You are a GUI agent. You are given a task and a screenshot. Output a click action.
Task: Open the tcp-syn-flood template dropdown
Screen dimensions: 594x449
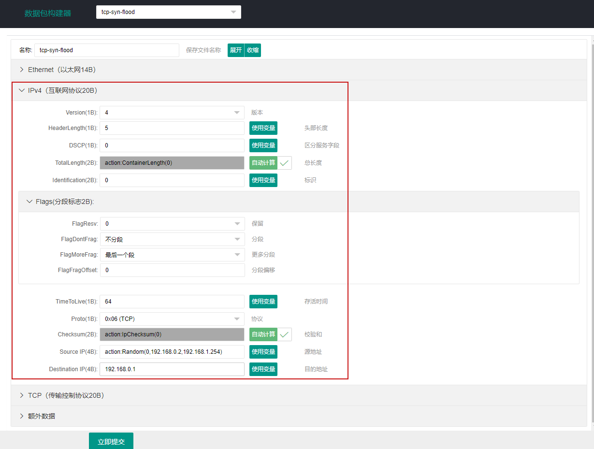(x=169, y=12)
